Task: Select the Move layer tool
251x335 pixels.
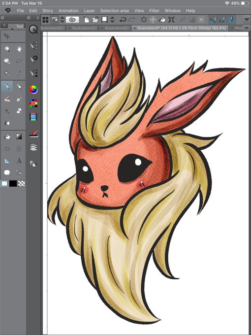Action: coord(7,36)
